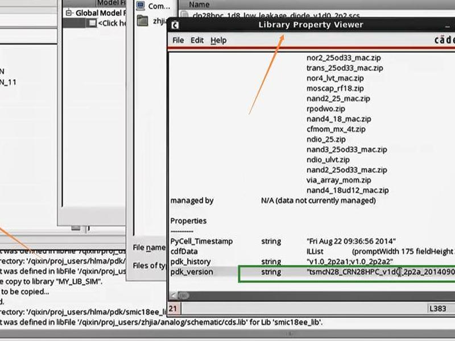Click the ILList type of cdfData
This screenshot has height=341, width=455.
[x=315, y=251]
